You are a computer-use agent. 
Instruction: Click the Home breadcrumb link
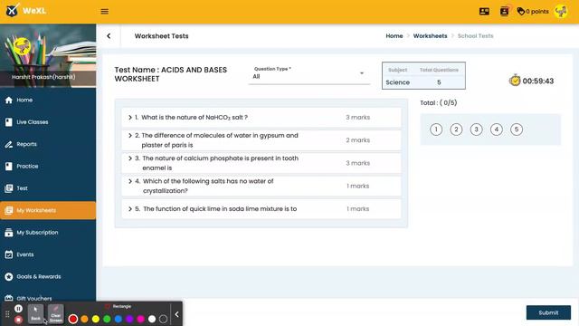click(x=394, y=36)
